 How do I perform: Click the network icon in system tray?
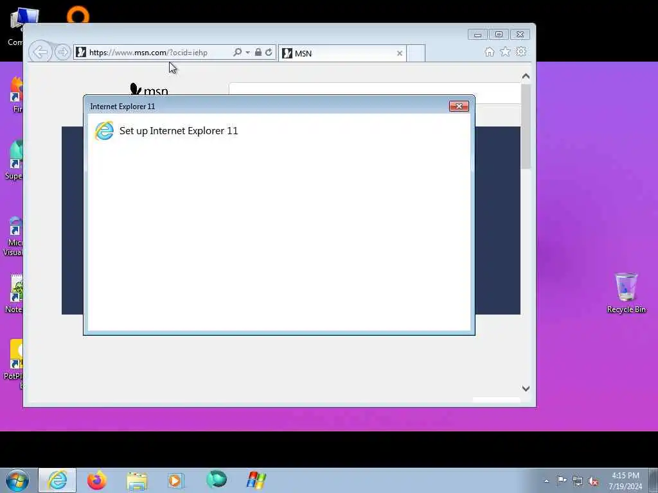[x=578, y=481]
